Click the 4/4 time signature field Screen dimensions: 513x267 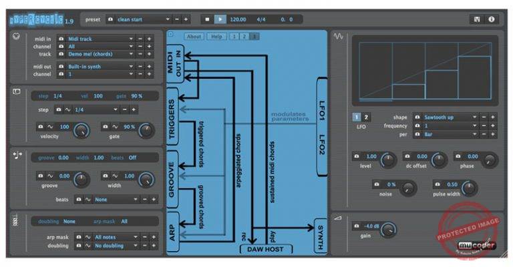coord(261,19)
